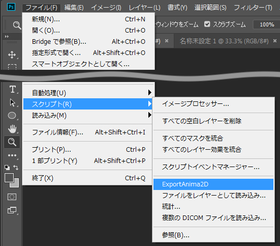Click the foreground color swatch
The width and height of the screenshot is (280, 246).
coord(9,178)
